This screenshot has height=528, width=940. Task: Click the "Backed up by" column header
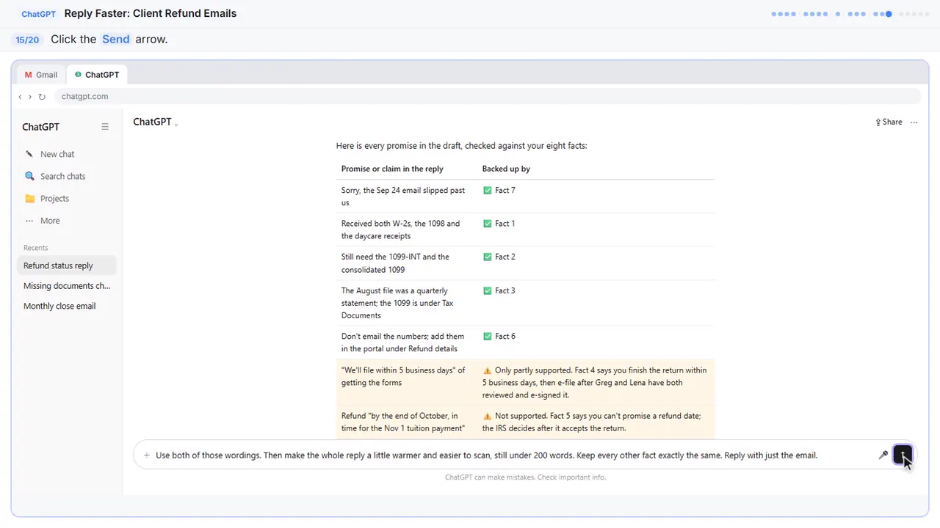(x=506, y=169)
